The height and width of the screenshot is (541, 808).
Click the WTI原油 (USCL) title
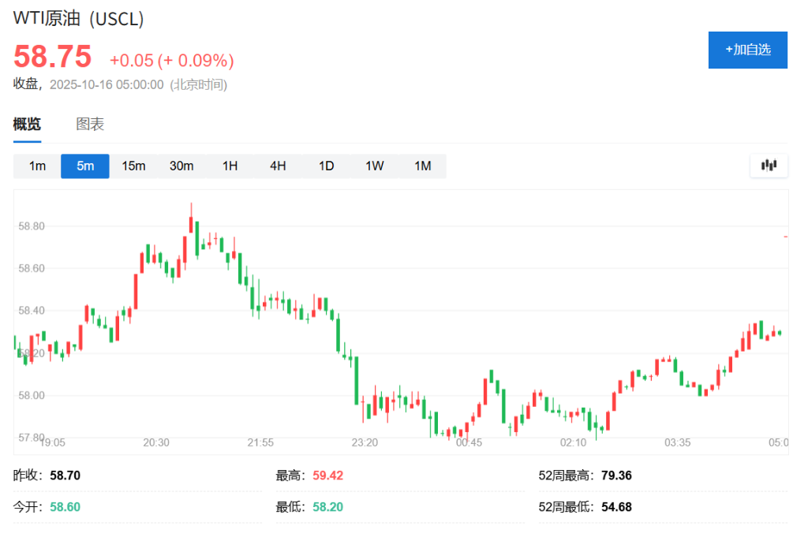tap(79, 20)
